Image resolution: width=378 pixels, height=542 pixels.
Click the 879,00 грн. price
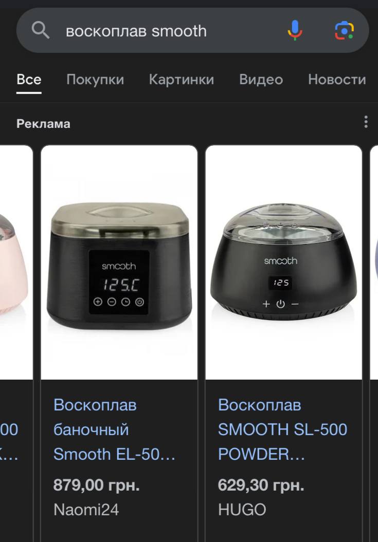point(97,485)
